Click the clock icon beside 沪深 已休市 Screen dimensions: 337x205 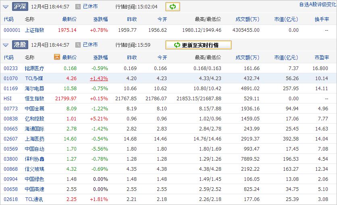pos(78,7)
